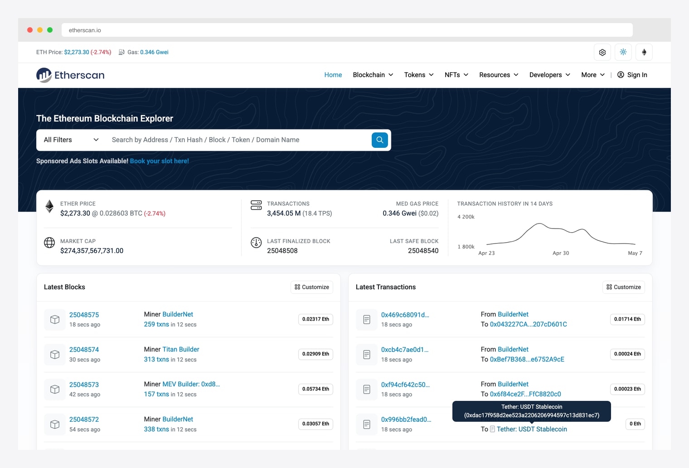Click the Sign In user icon

click(621, 75)
